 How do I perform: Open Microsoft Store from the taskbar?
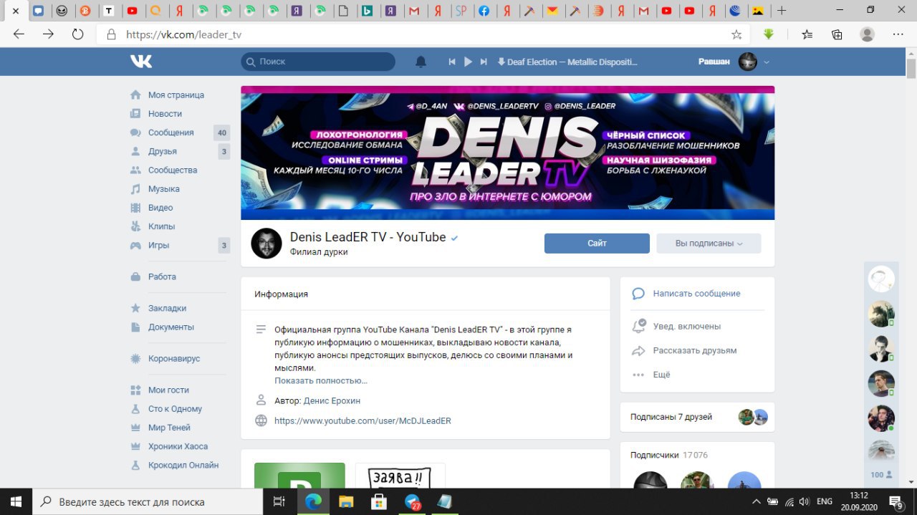tap(379, 501)
